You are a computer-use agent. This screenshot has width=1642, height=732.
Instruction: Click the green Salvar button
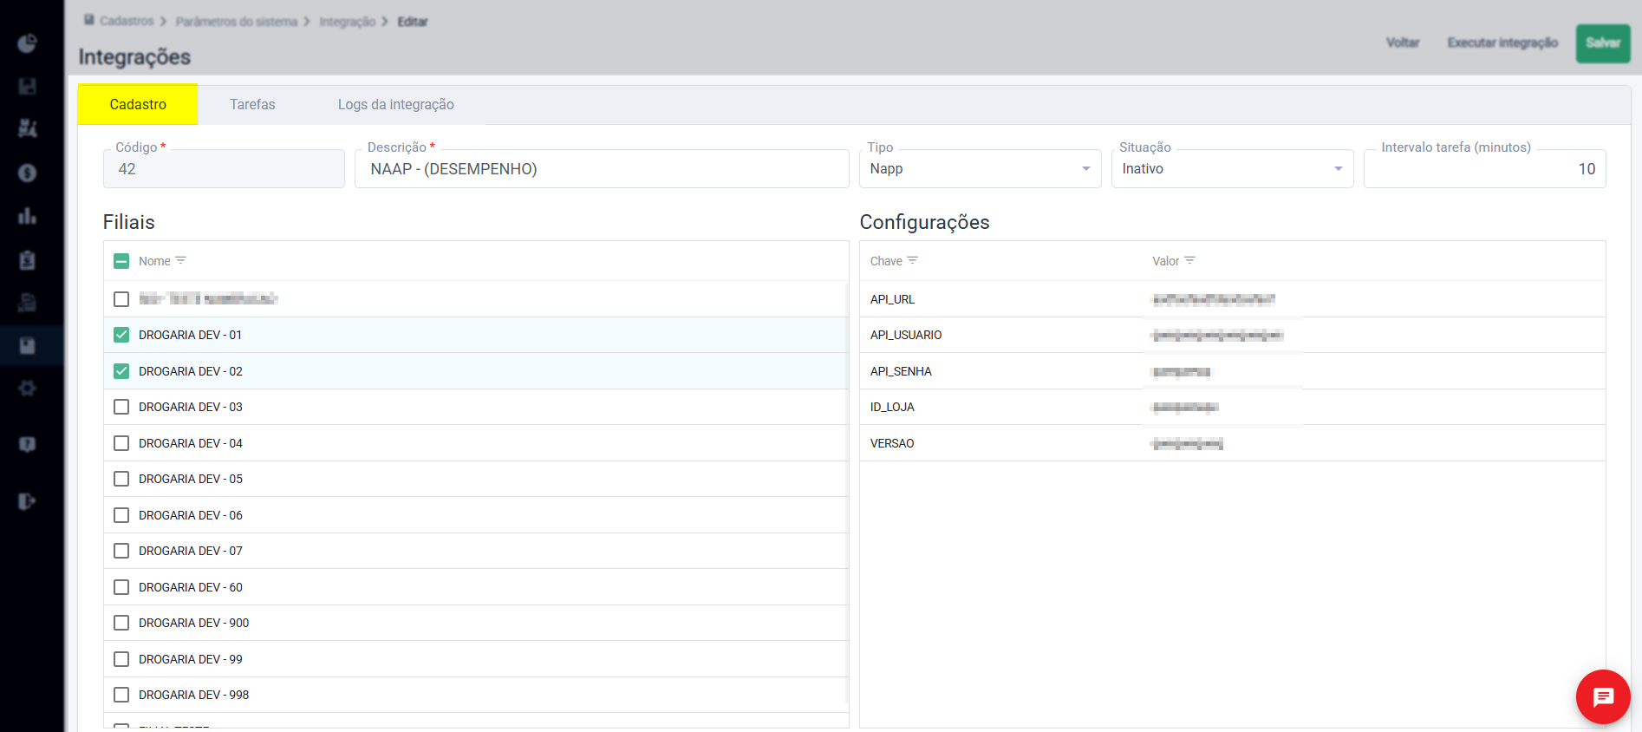1602,43
